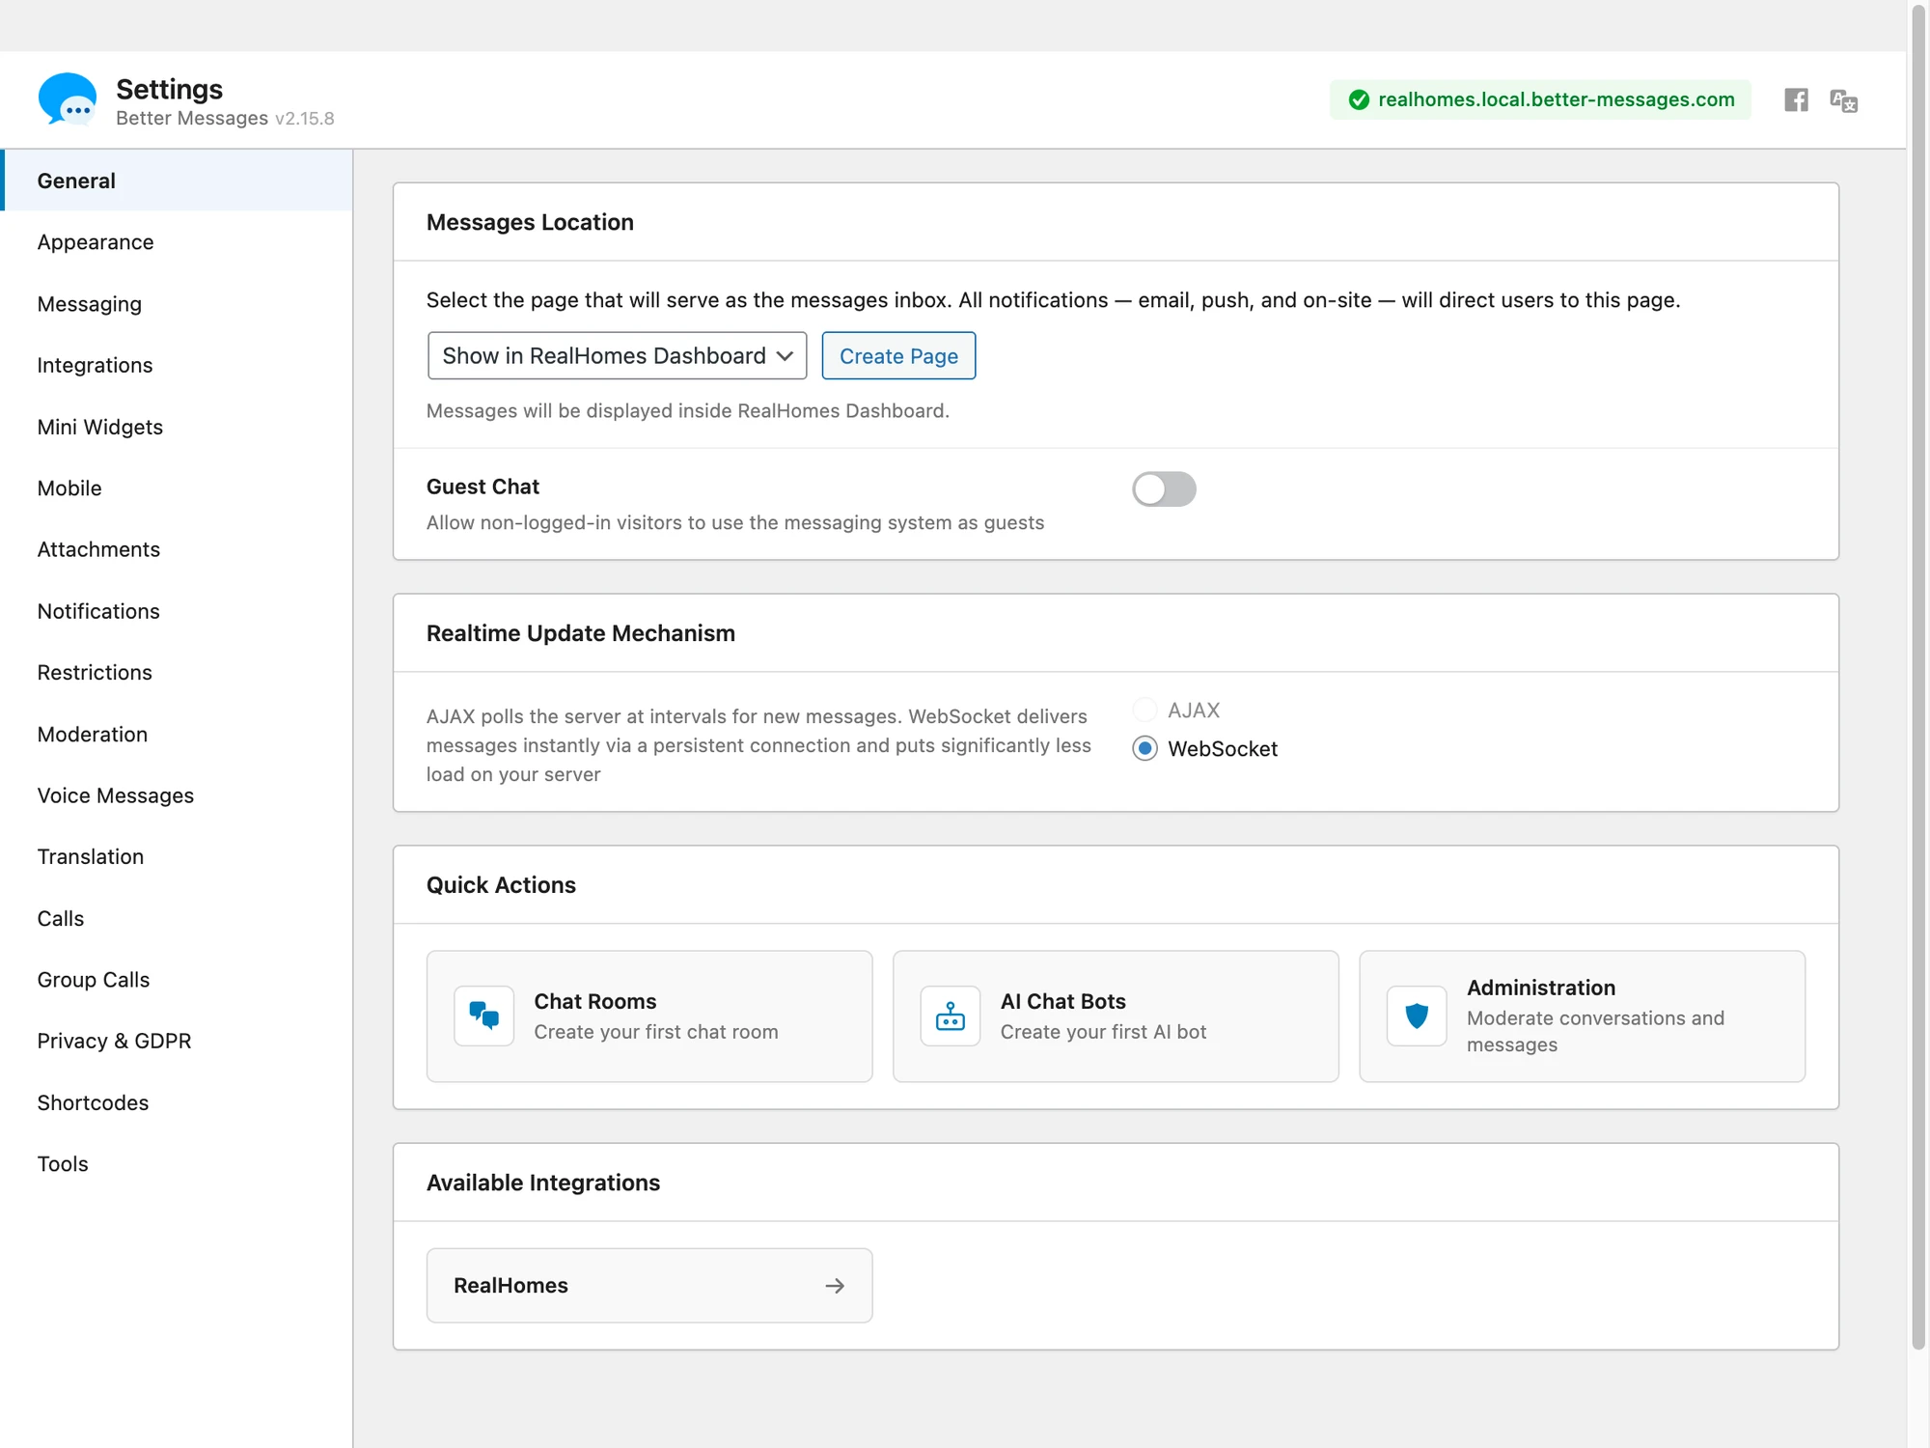Click the translation icon in the header
This screenshot has height=1448, width=1930.
[x=1844, y=100]
